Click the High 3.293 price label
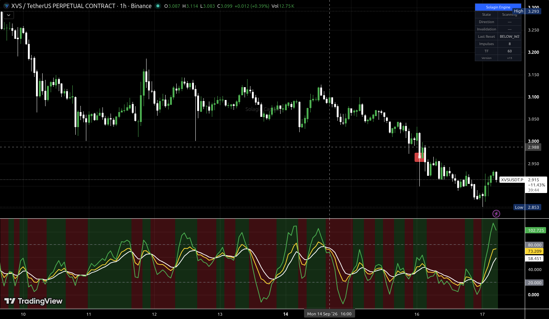 pos(527,11)
